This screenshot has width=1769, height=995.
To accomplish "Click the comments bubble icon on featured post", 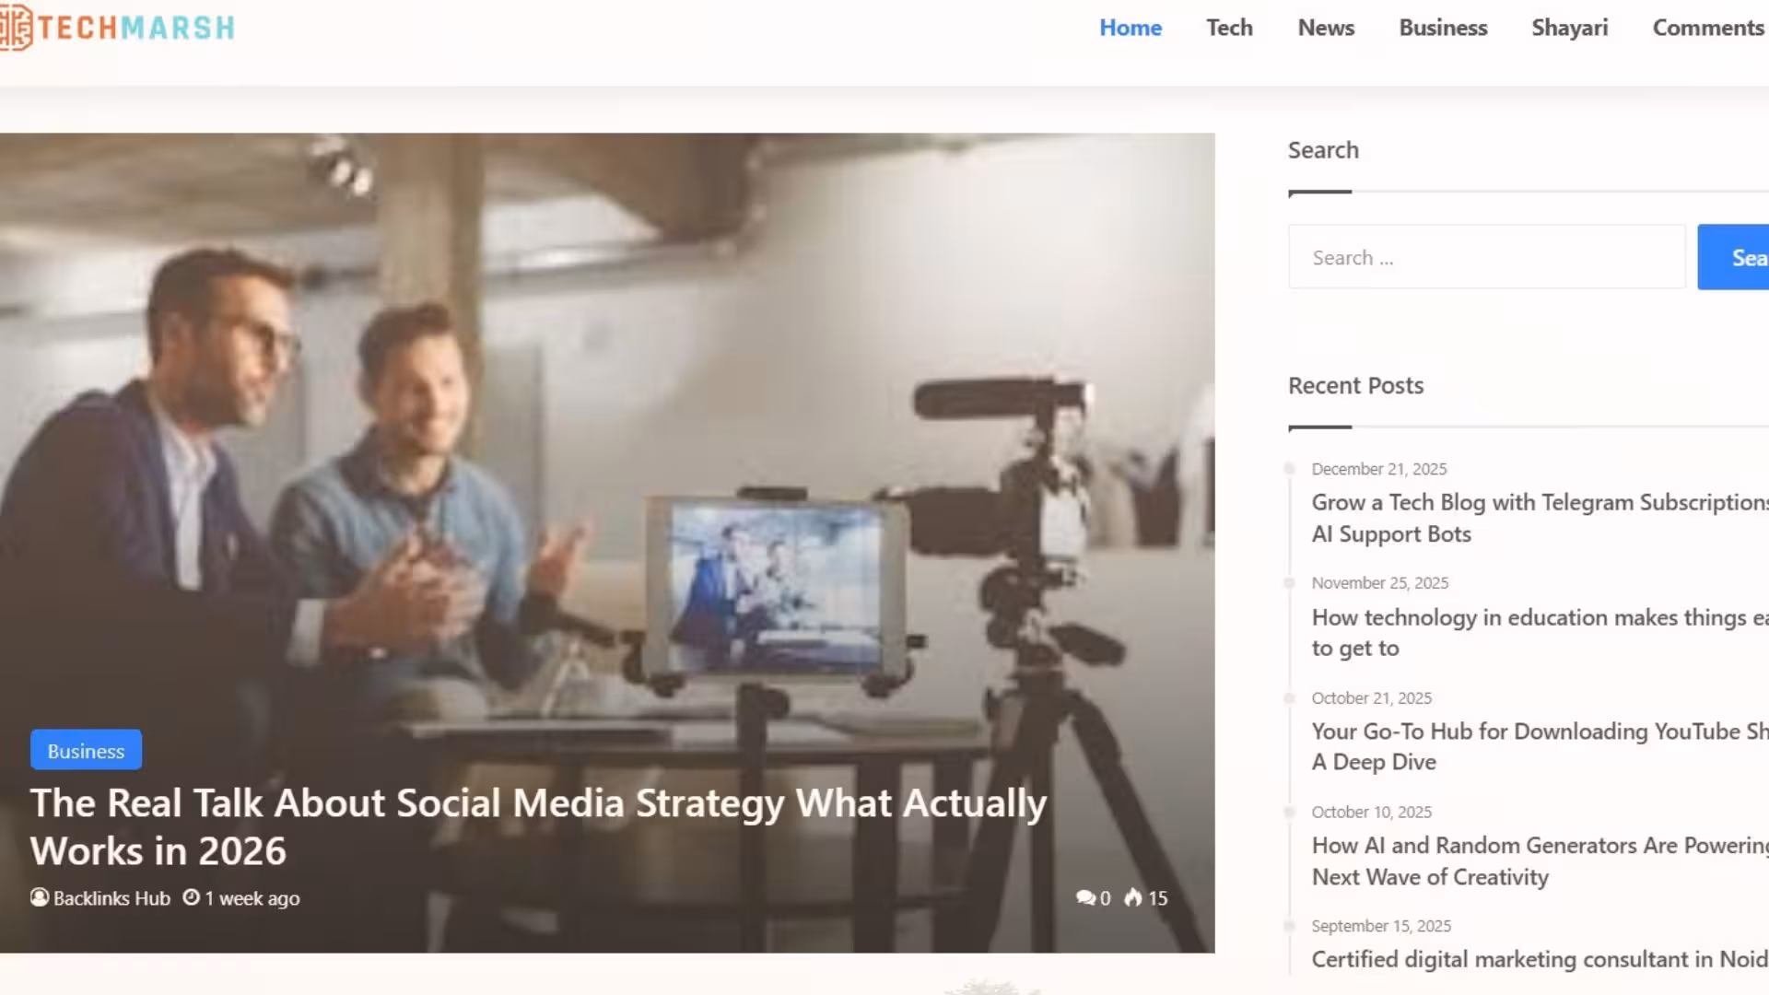I will [x=1085, y=897].
